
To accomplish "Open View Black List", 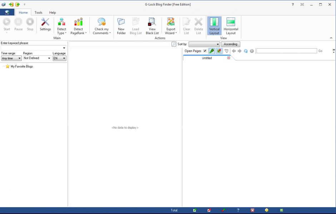I will tap(152, 26).
